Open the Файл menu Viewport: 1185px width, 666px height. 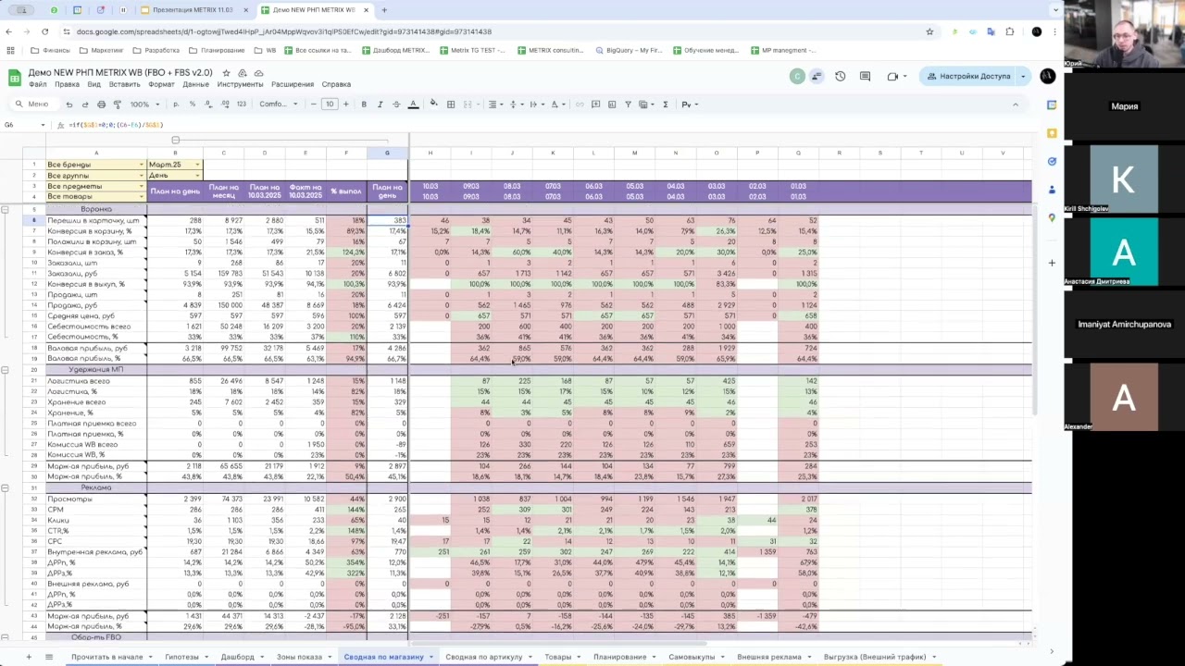pyautogui.click(x=38, y=84)
